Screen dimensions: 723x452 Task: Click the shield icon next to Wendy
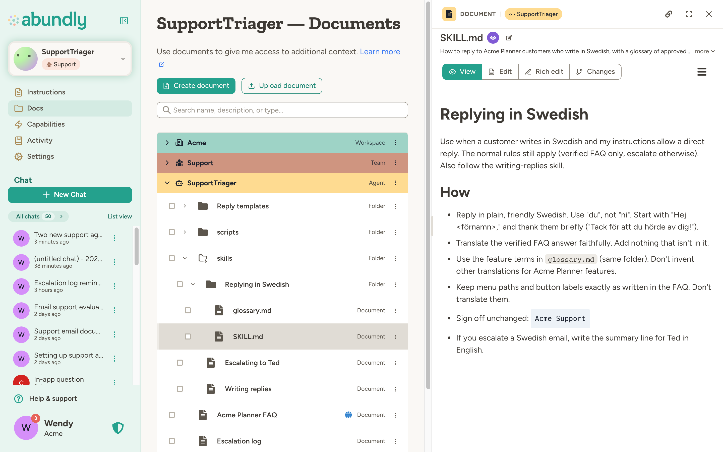[118, 428]
